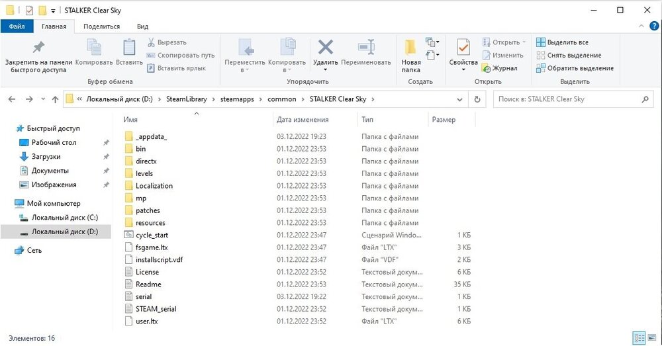Switch to large icons view mode
This screenshot has height=346, width=662.
pyautogui.click(x=651, y=338)
